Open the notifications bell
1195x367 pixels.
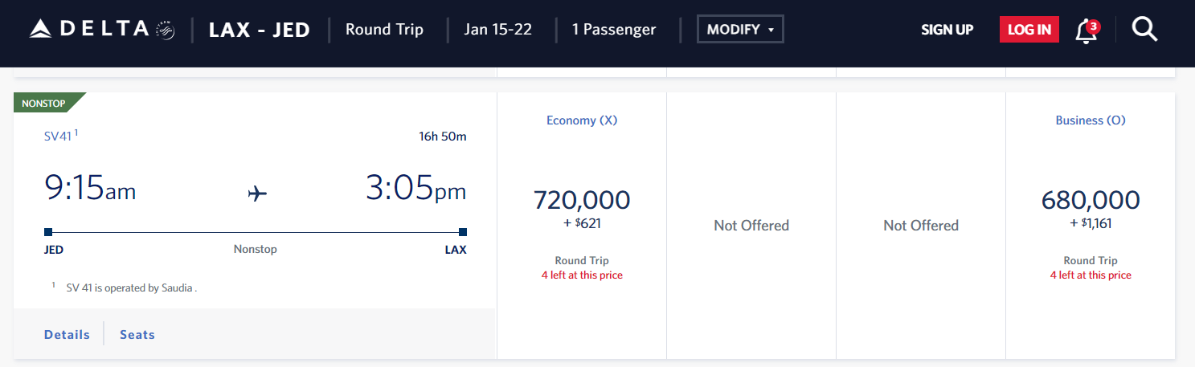click(1085, 31)
